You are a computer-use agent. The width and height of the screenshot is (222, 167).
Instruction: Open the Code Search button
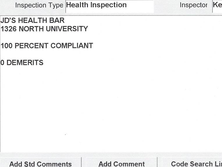click(192, 164)
